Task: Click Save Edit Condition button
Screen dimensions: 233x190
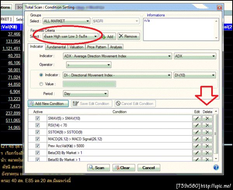Action: click(x=92, y=103)
